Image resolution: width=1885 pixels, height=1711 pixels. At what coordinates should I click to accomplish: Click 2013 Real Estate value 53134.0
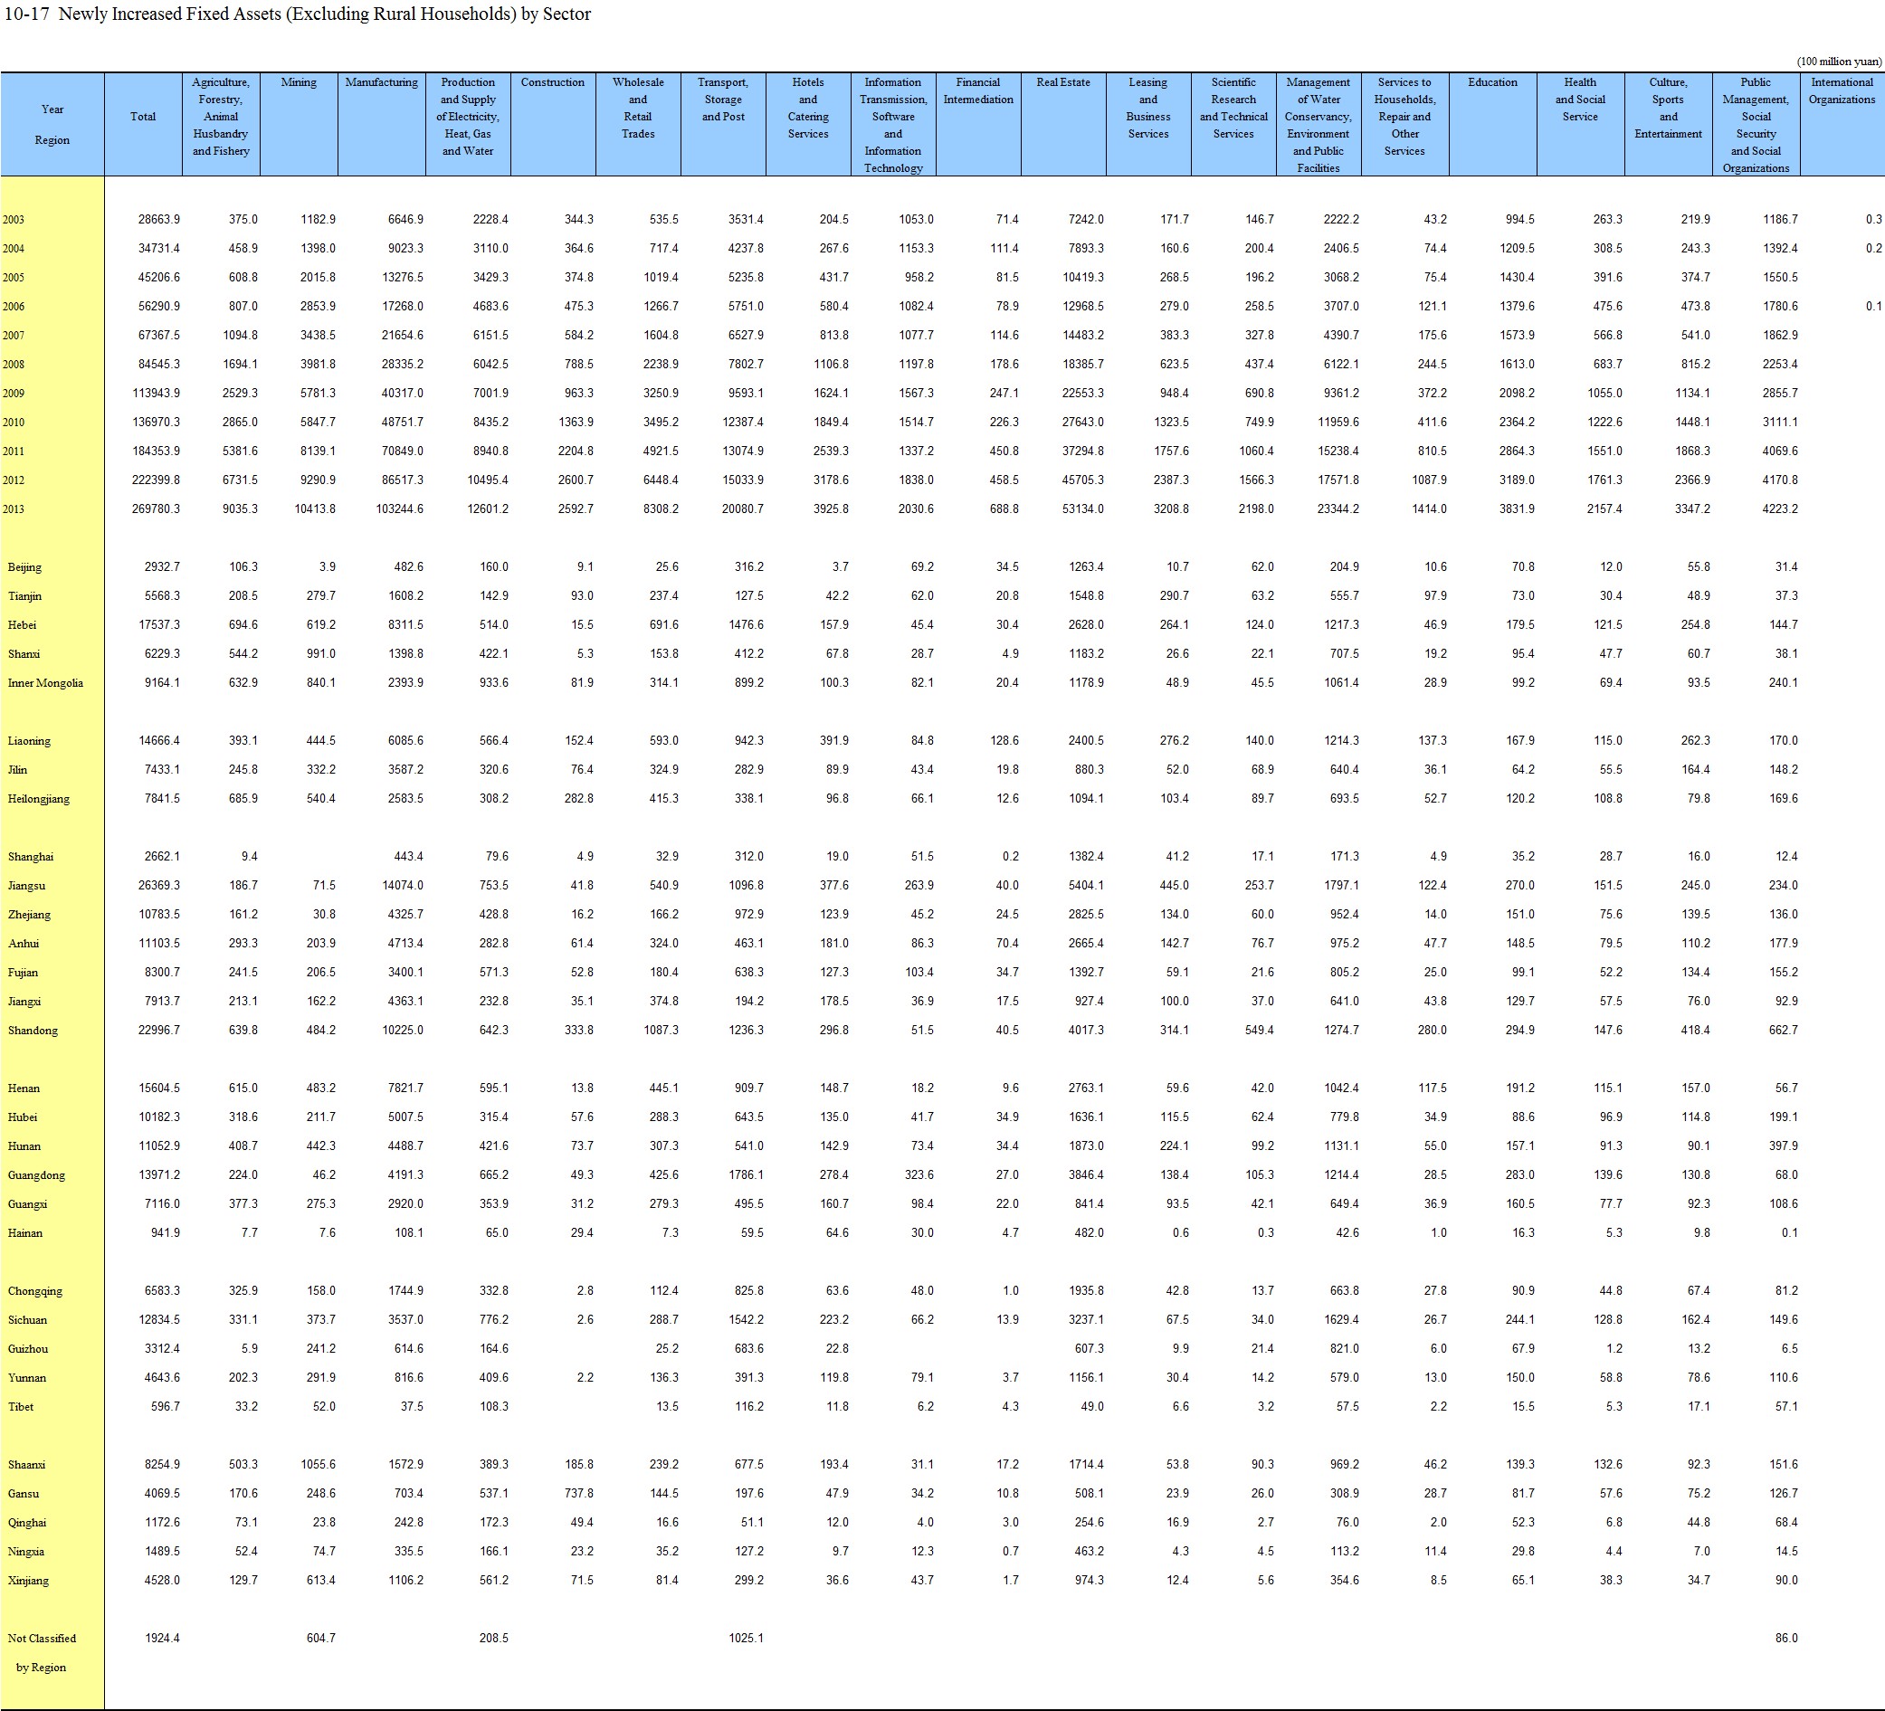click(x=1081, y=509)
